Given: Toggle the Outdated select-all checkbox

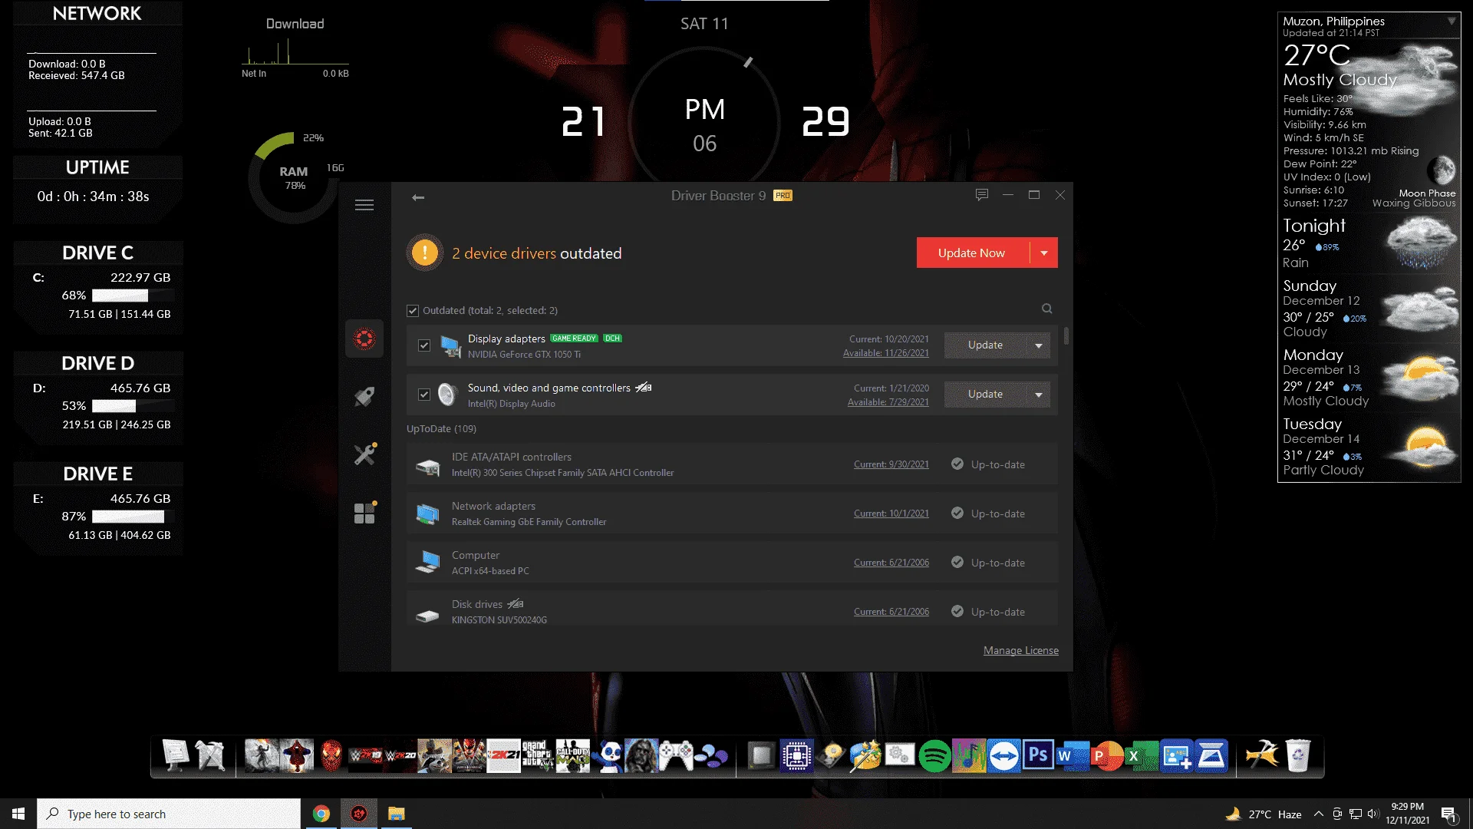Looking at the screenshot, I should (413, 311).
